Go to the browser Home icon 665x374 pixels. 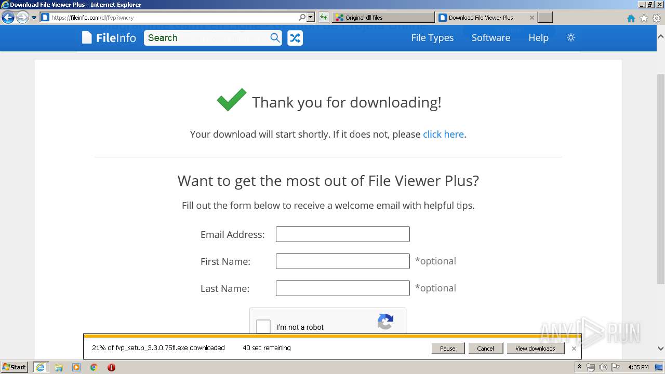631,18
